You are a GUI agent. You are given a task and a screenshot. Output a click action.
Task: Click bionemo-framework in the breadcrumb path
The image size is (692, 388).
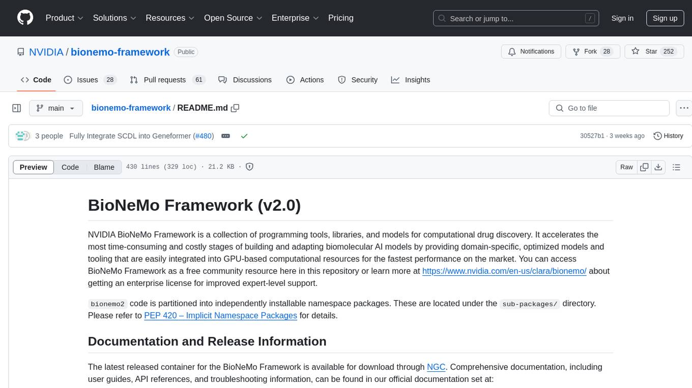click(131, 108)
